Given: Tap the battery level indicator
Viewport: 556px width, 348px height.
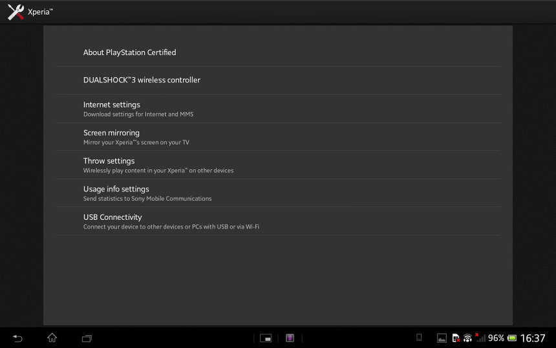Looking at the screenshot, I should pyautogui.click(x=512, y=338).
